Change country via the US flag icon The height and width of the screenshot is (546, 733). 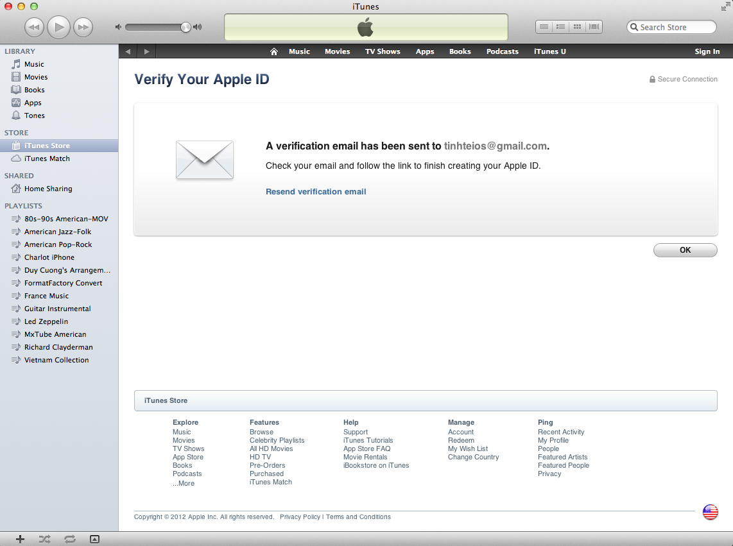pyautogui.click(x=710, y=513)
